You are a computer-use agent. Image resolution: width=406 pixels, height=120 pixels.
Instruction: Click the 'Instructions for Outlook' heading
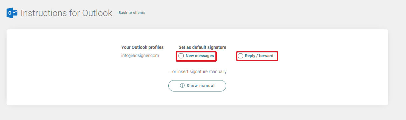(66, 13)
